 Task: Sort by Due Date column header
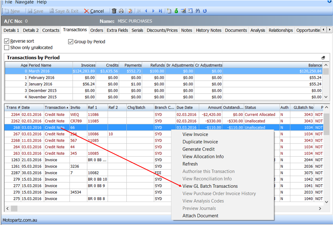(x=187, y=108)
